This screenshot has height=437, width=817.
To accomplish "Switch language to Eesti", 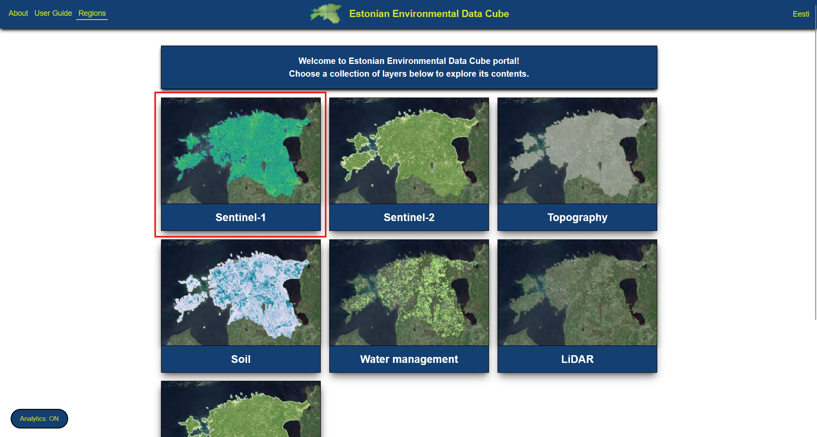I will (800, 14).
